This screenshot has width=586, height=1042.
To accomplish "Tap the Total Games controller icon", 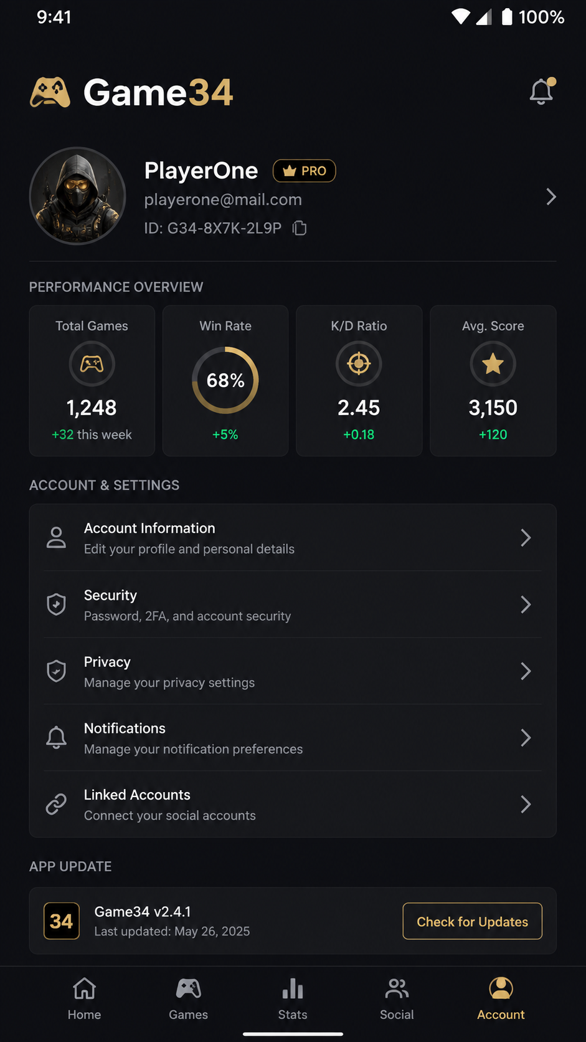I will coord(92,364).
